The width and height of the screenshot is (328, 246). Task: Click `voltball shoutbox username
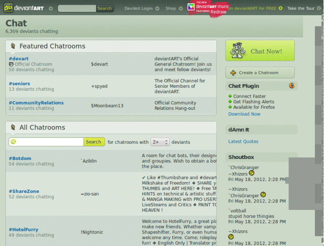(237, 211)
